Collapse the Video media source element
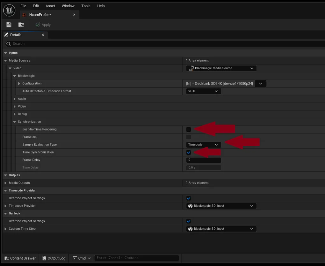325x266 pixels. 10,68
